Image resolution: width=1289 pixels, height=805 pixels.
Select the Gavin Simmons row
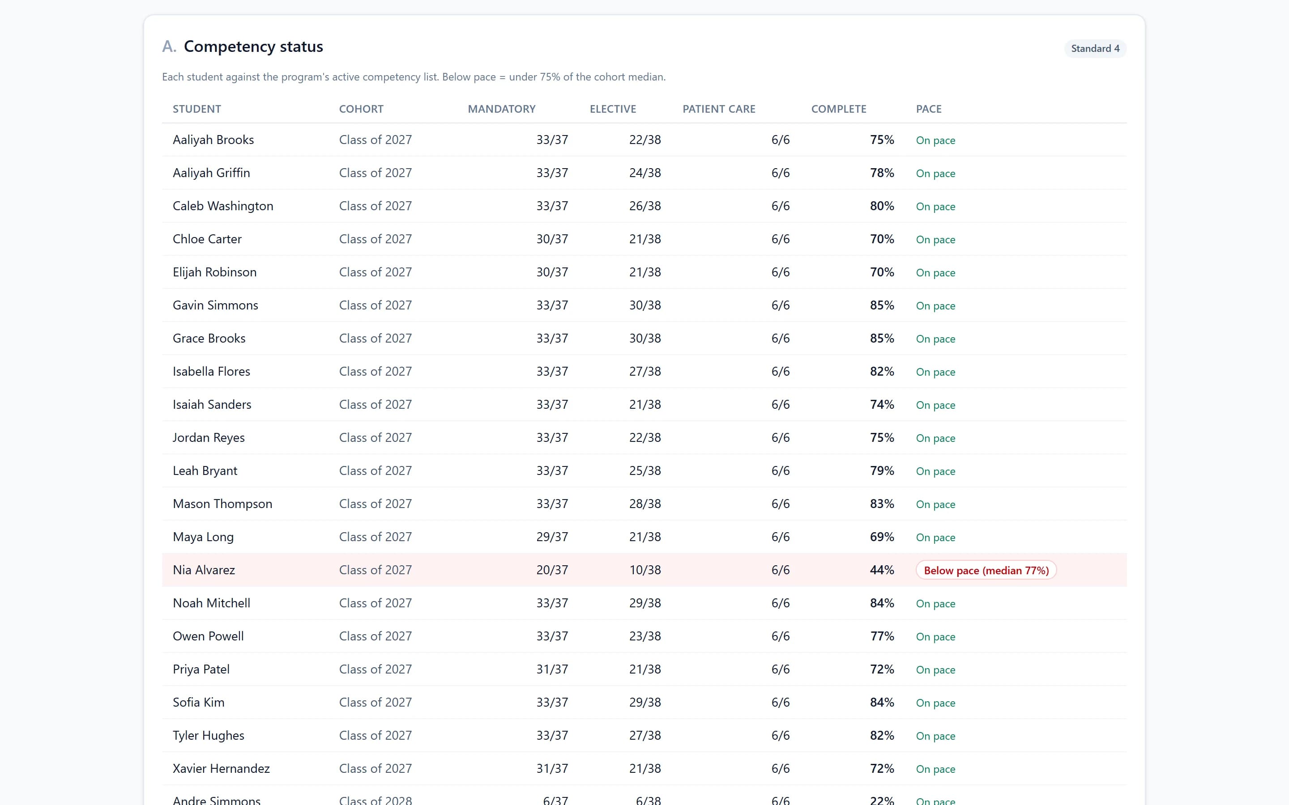click(644, 305)
